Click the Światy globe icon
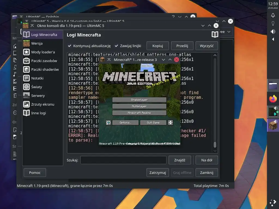Viewport: 279px width, 209px height. (26, 87)
